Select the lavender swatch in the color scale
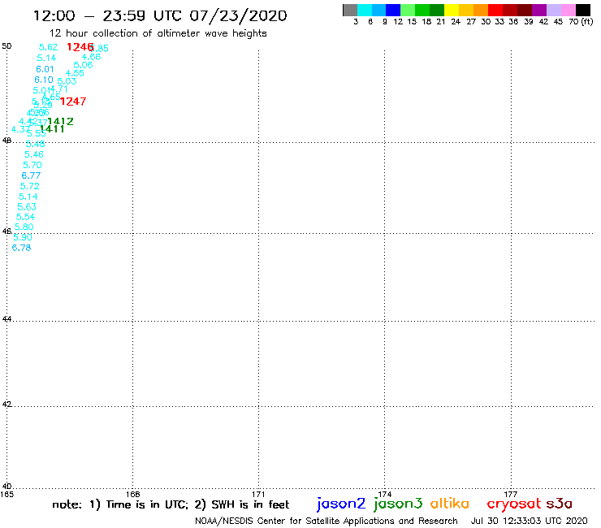Viewport: 601px width, 528px height. pyautogui.click(x=553, y=10)
